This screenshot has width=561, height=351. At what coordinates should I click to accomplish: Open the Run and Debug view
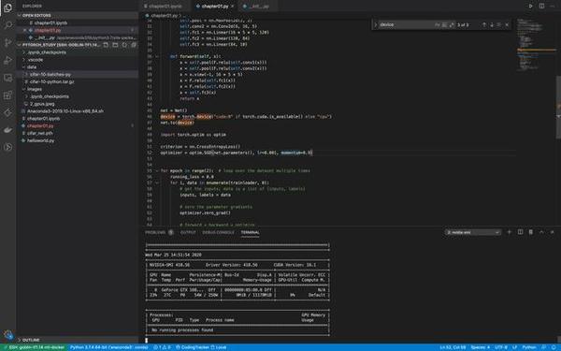tap(7, 60)
